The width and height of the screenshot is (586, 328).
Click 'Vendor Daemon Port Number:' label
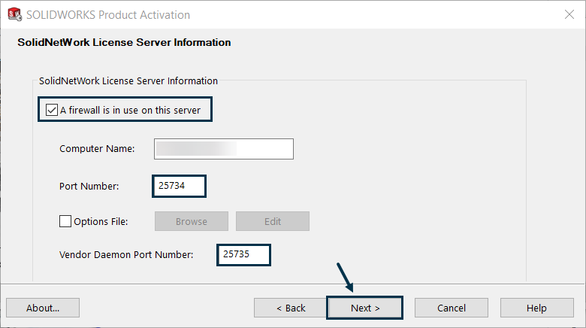click(126, 254)
